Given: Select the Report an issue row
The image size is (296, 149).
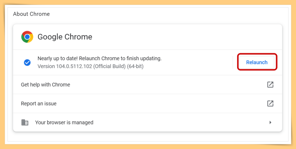Looking at the screenshot, I should point(148,104).
